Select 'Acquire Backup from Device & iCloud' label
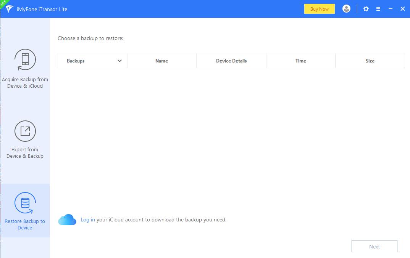 pyautogui.click(x=25, y=83)
